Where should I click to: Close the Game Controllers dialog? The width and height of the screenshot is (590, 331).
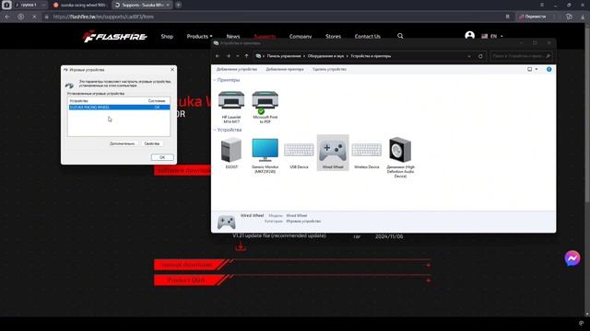(x=172, y=70)
